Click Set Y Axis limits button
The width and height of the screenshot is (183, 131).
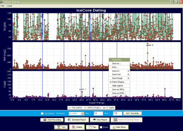(x=132, y=113)
